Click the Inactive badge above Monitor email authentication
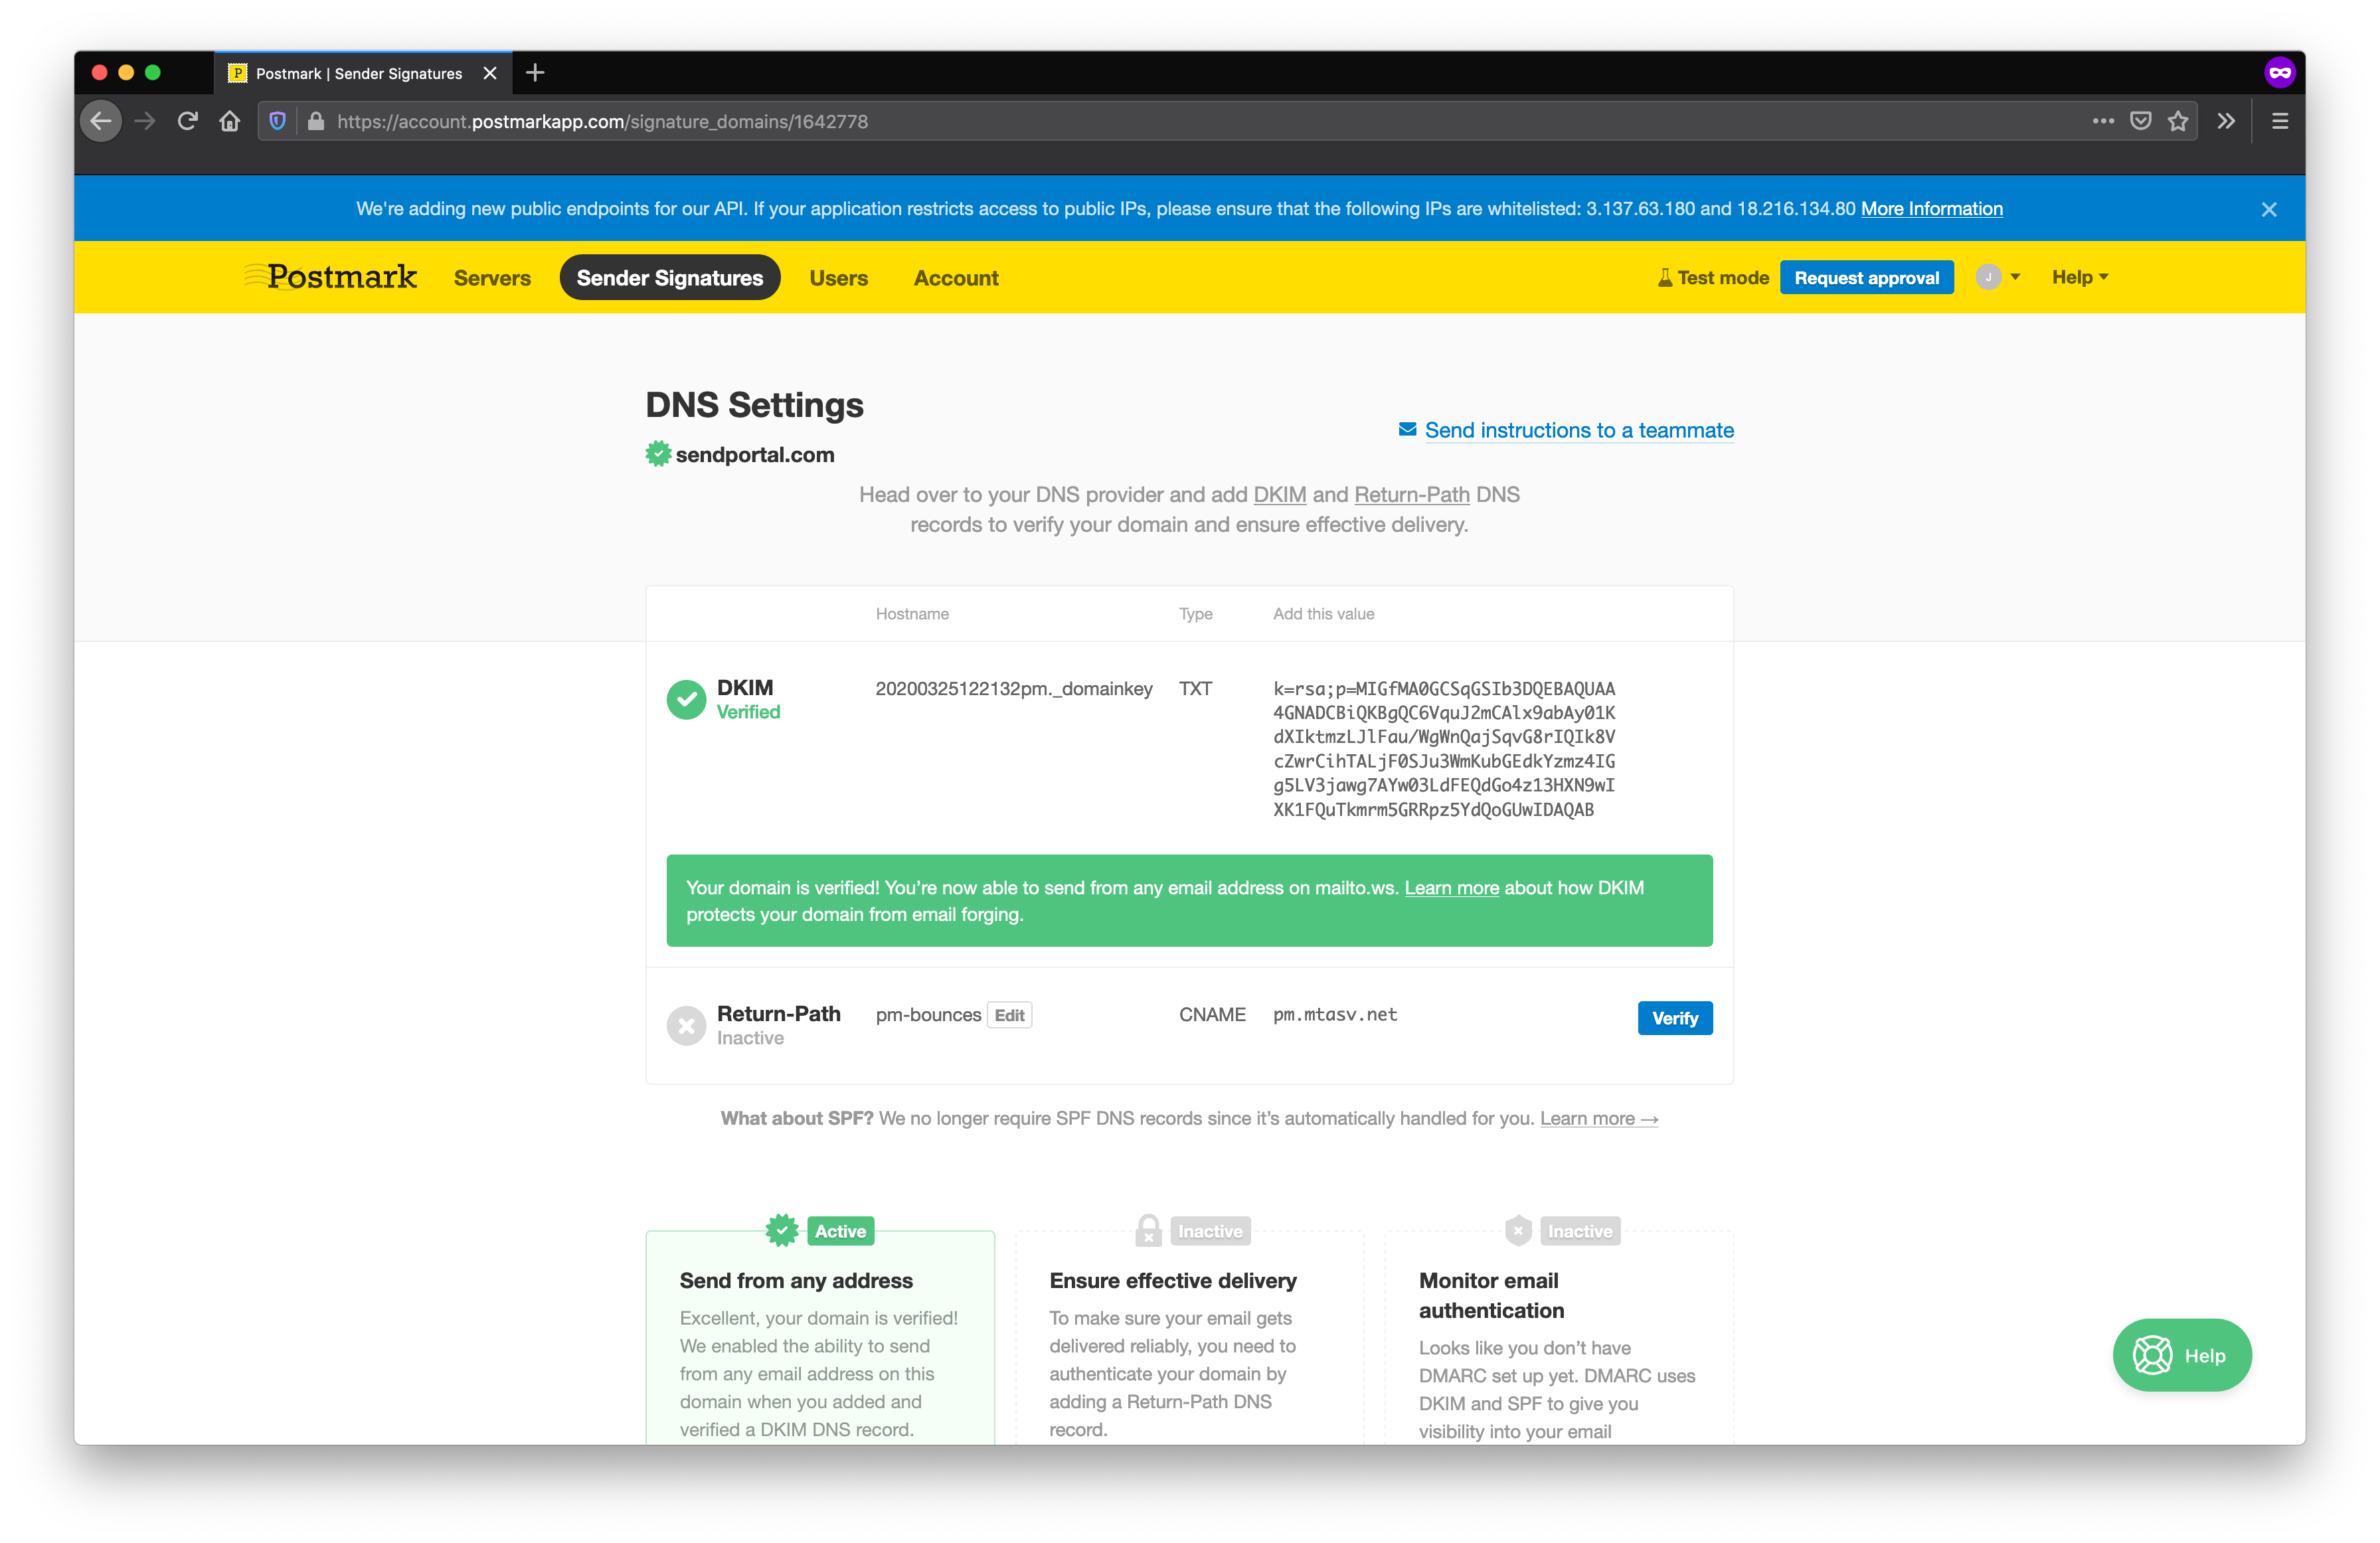2380x1543 pixels. point(1579,1231)
